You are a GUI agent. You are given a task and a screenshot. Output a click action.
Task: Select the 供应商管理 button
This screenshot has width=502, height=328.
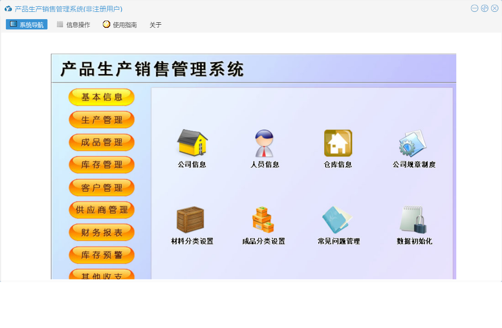[x=101, y=210]
